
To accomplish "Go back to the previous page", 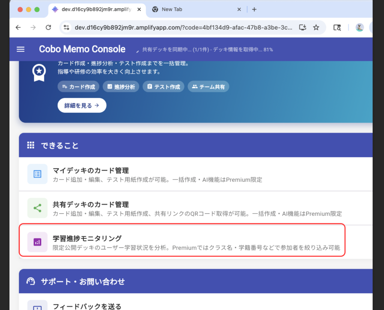I will point(18,27).
